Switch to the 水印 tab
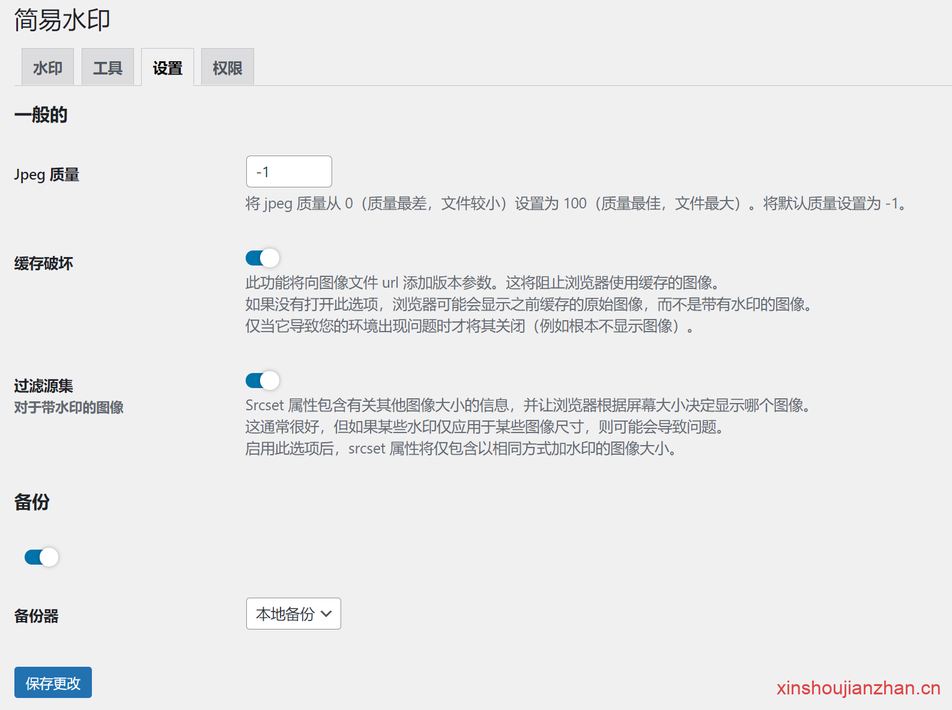This screenshot has width=952, height=710. click(x=47, y=67)
